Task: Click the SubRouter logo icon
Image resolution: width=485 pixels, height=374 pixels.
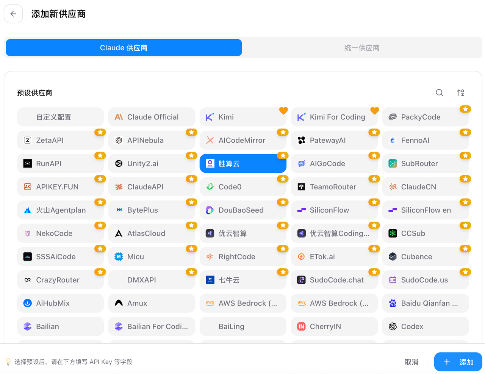Action: 393,163
